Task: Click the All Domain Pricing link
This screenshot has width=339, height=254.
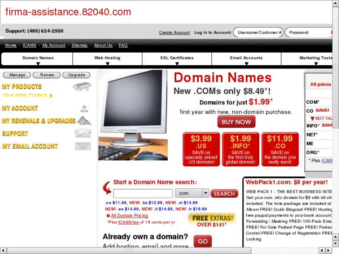Action: coord(129,215)
